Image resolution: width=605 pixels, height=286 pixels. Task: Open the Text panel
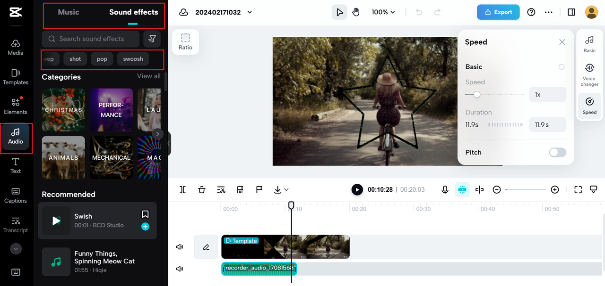click(16, 166)
